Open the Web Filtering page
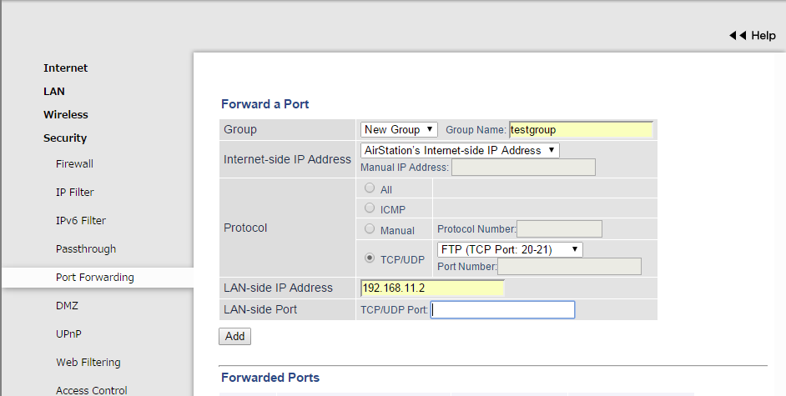This screenshot has width=786, height=396. 88,363
